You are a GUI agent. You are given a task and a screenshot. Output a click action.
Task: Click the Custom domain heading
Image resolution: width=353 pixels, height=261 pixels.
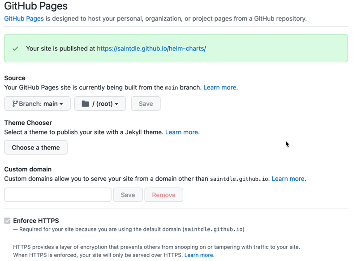point(28,169)
